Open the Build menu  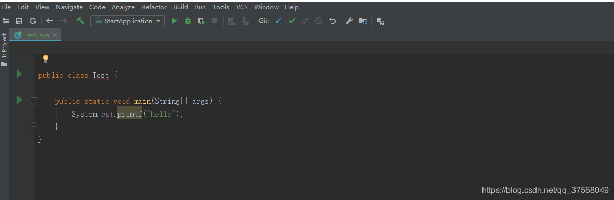(x=180, y=7)
